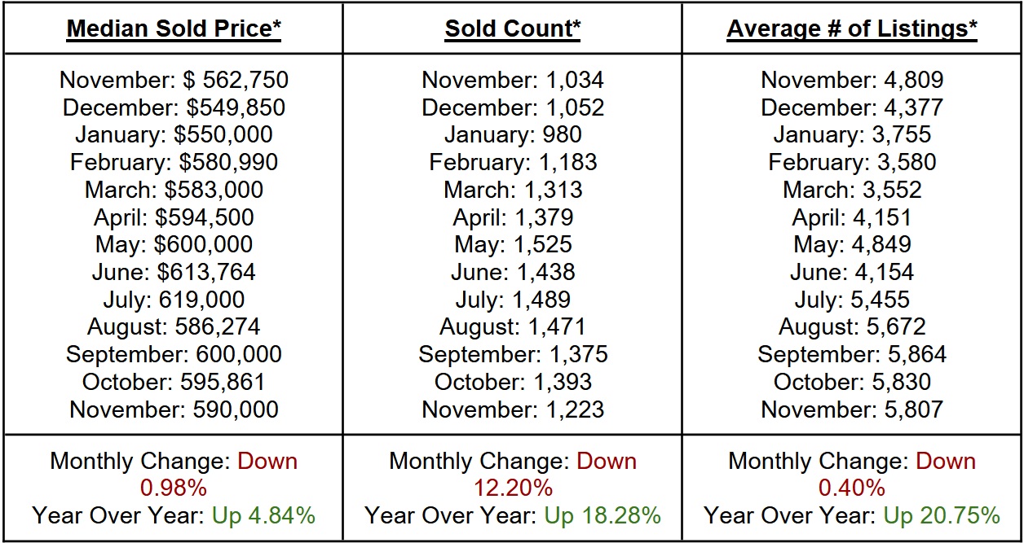Click the 12.20% monthly change value

513,488
